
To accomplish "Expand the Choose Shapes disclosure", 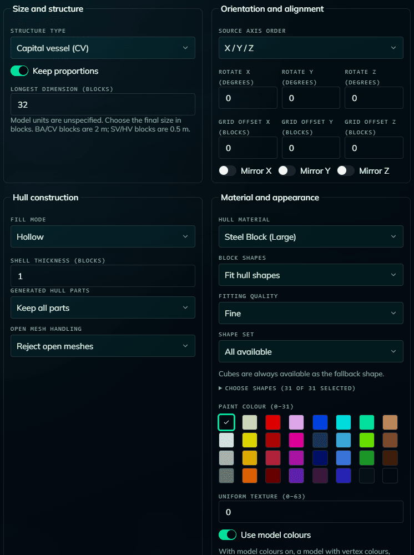I will pos(287,389).
